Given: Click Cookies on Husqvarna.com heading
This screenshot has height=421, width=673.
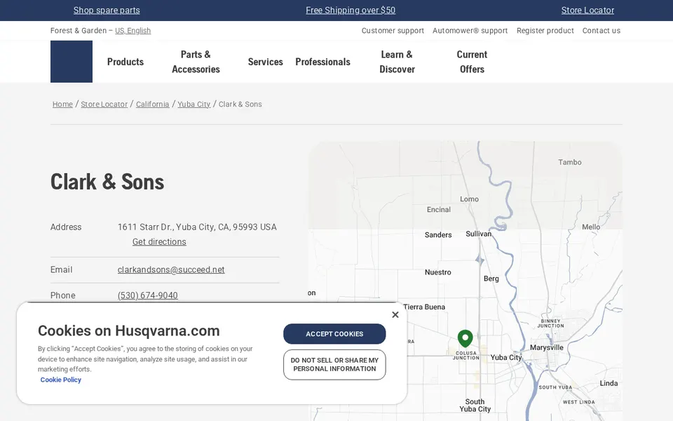Looking at the screenshot, I should pyautogui.click(x=129, y=330).
